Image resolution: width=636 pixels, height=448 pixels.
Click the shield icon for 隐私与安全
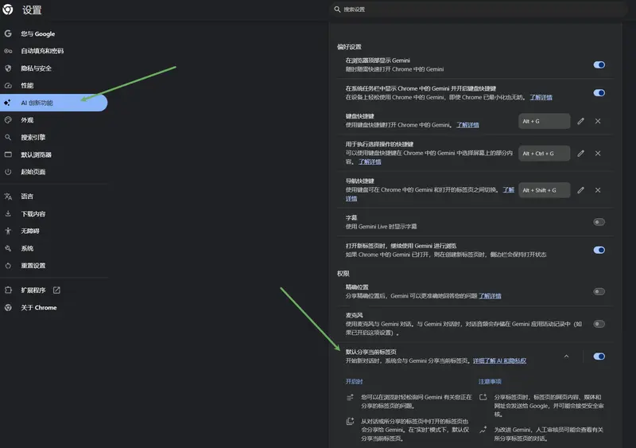pyautogui.click(x=8, y=68)
